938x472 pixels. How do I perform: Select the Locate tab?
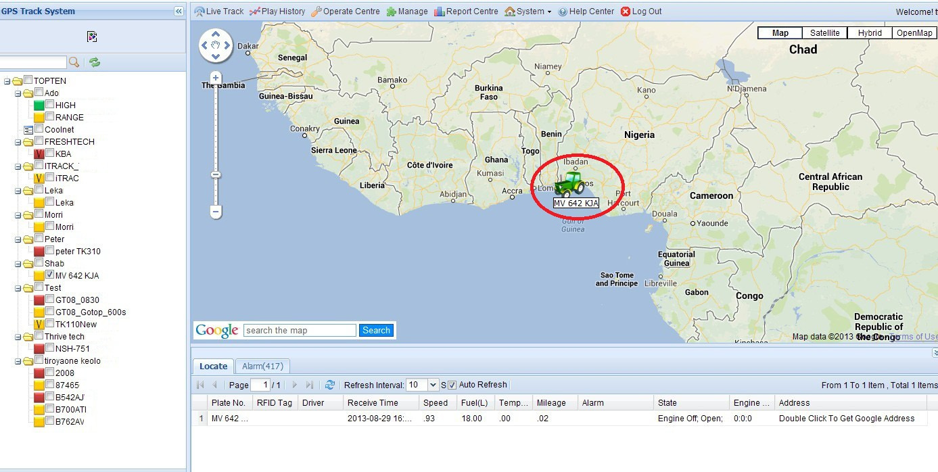pyautogui.click(x=213, y=366)
